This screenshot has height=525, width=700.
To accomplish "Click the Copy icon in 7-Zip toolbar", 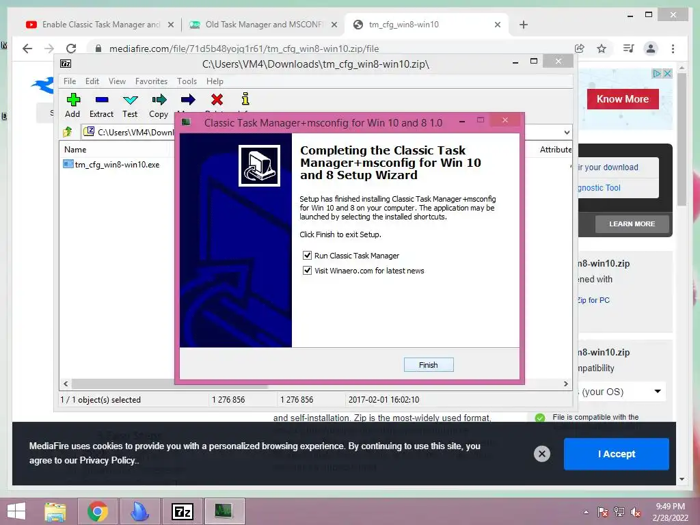I will click(x=159, y=100).
